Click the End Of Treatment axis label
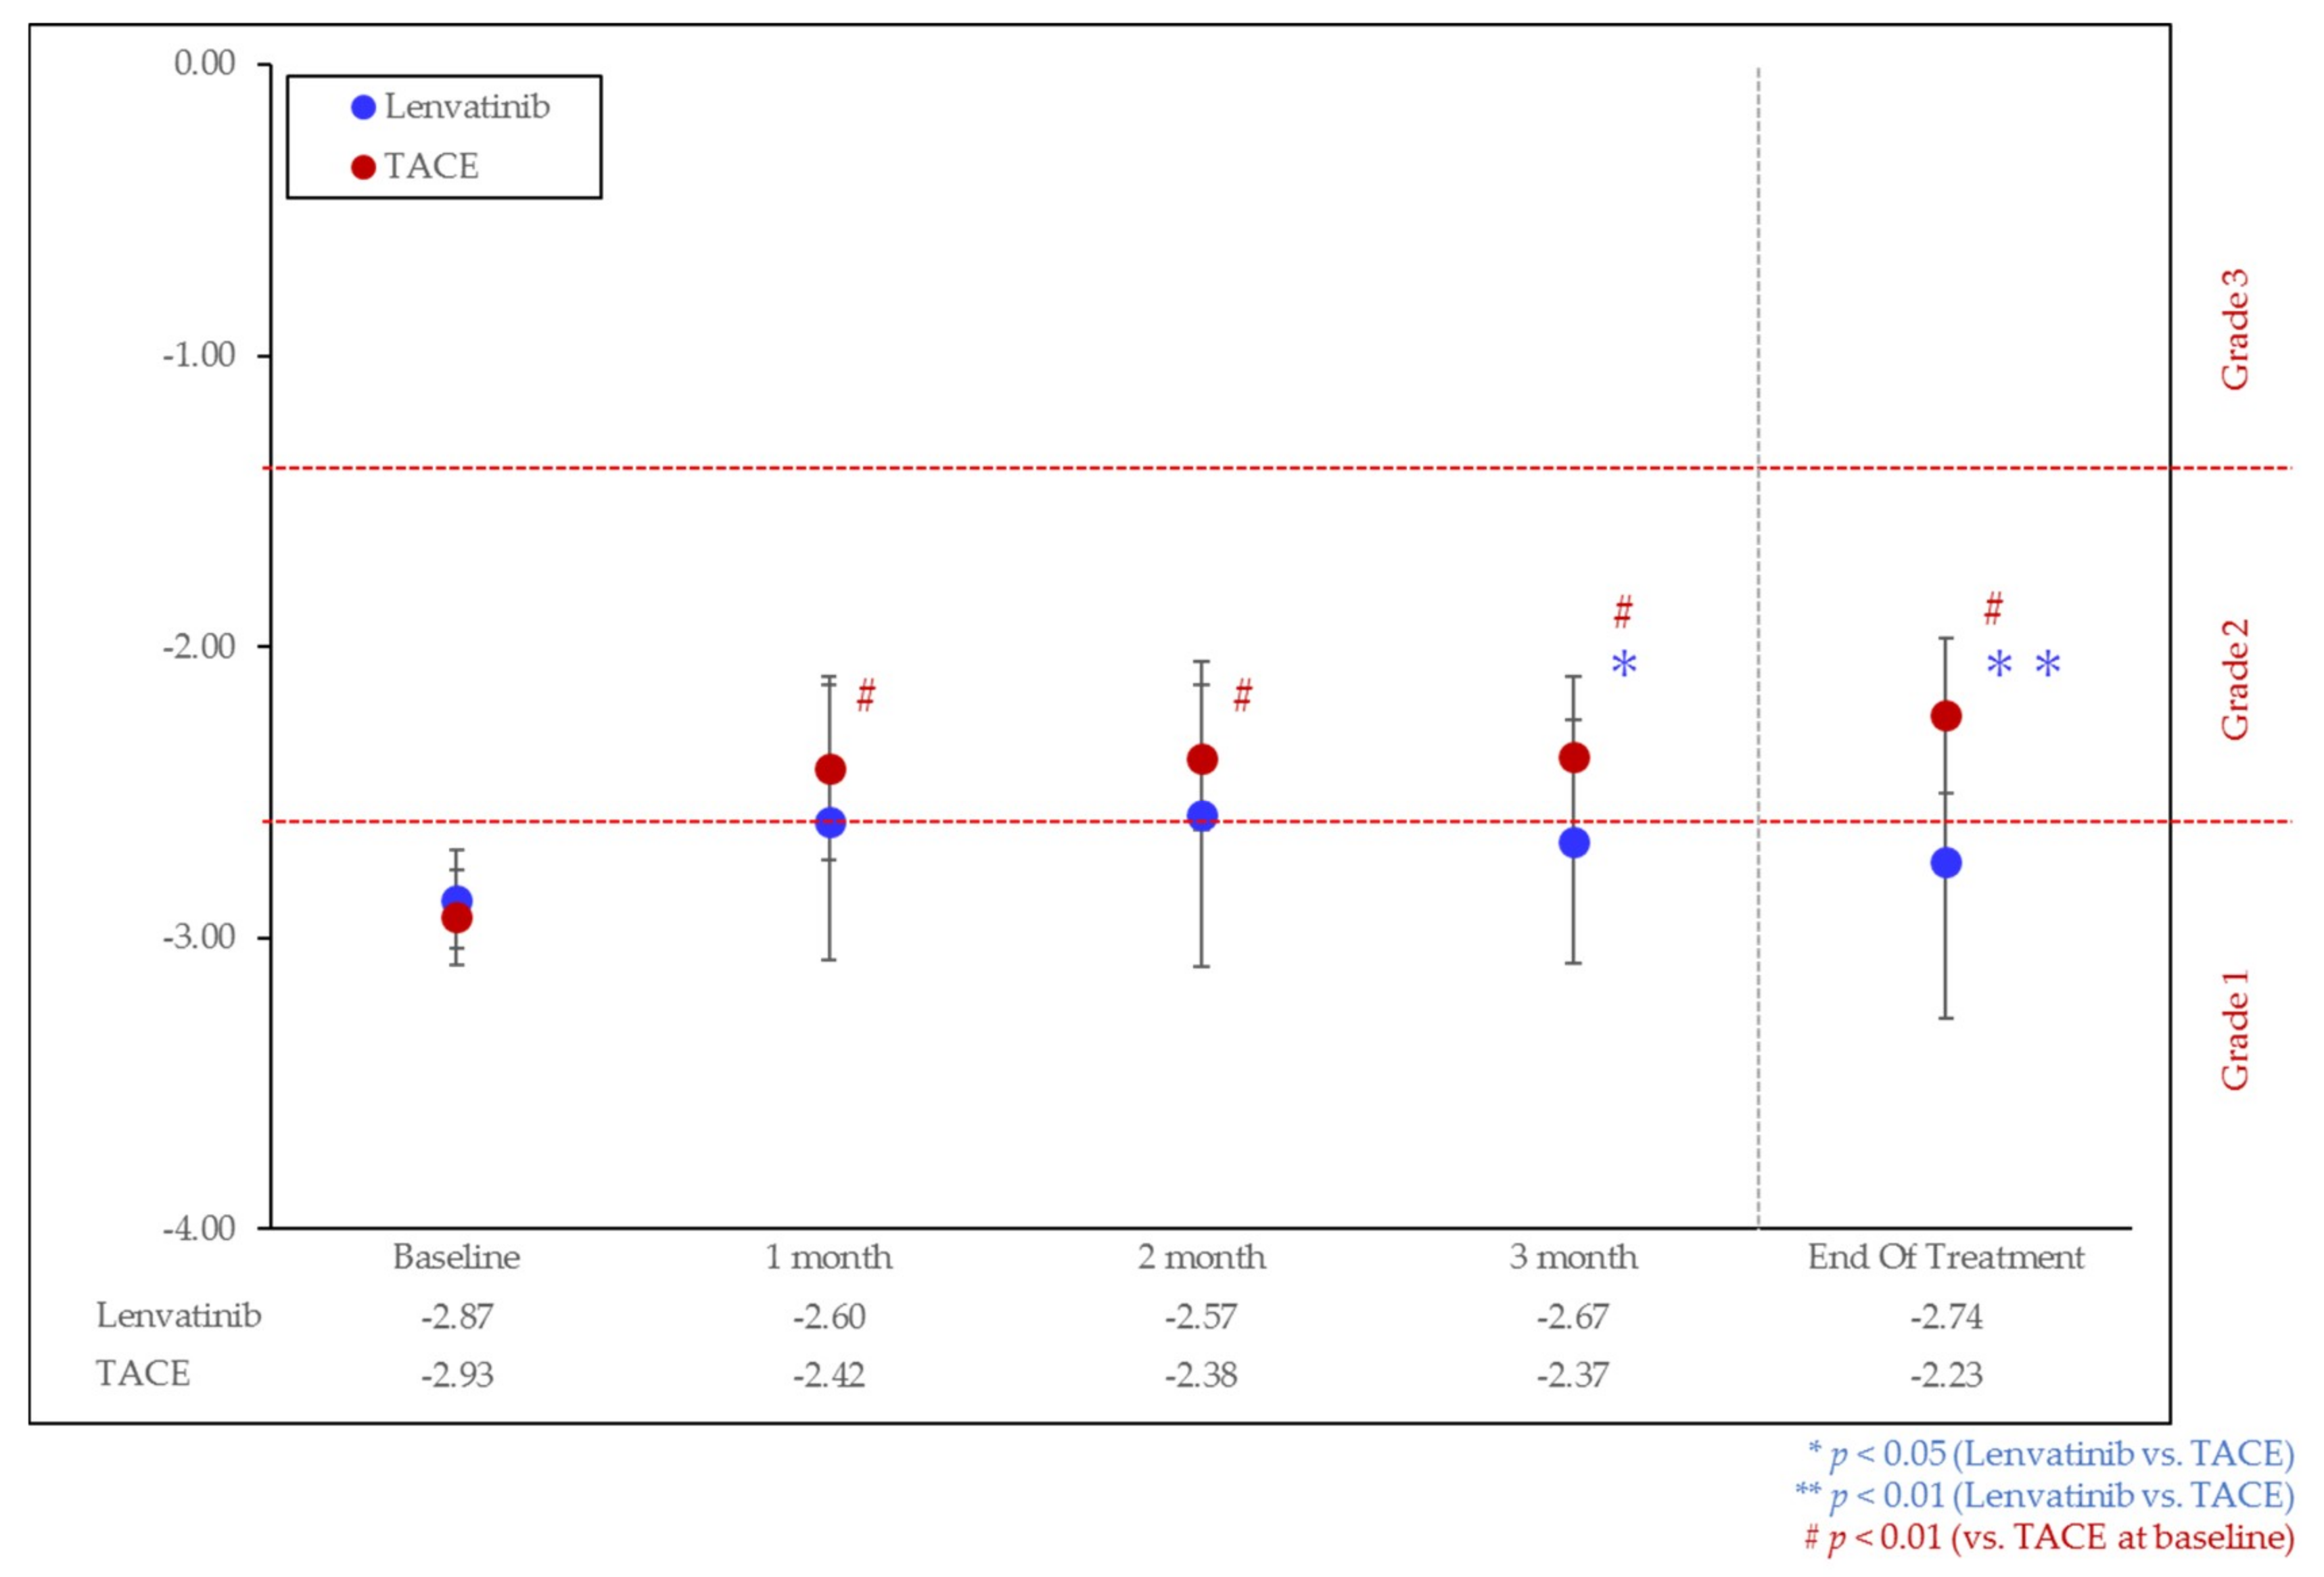 pyautogui.click(x=1946, y=1257)
